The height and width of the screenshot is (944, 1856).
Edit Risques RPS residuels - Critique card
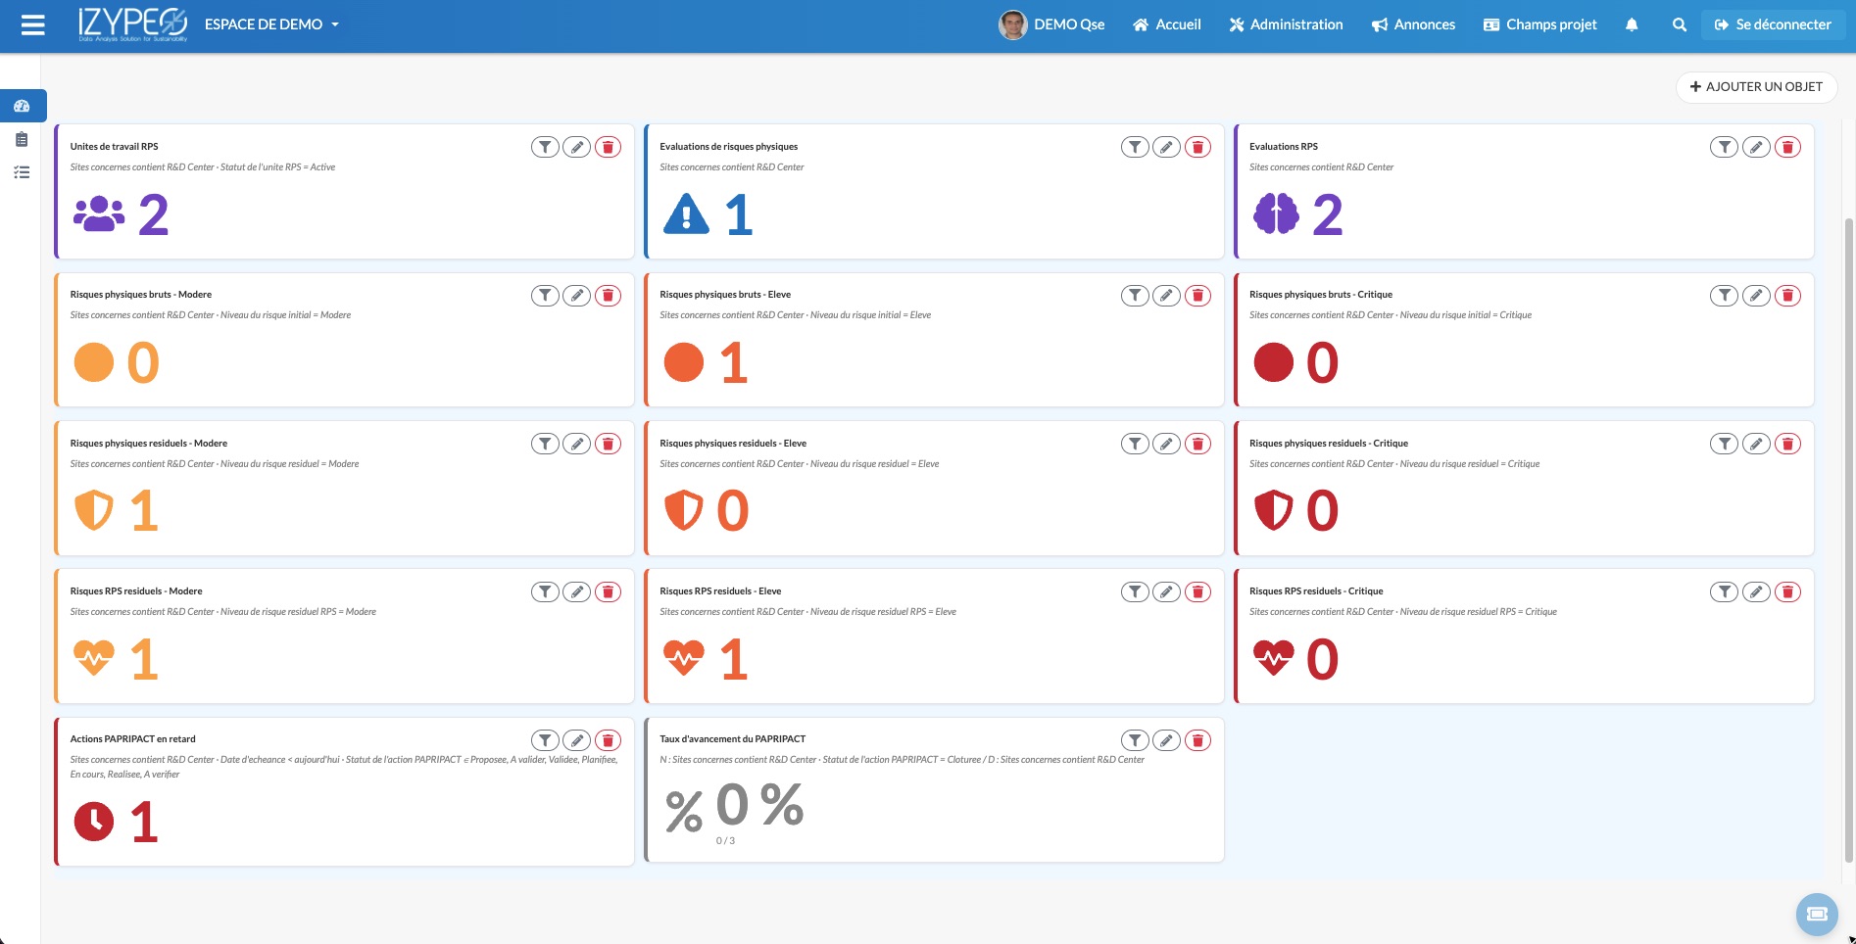[x=1756, y=591]
